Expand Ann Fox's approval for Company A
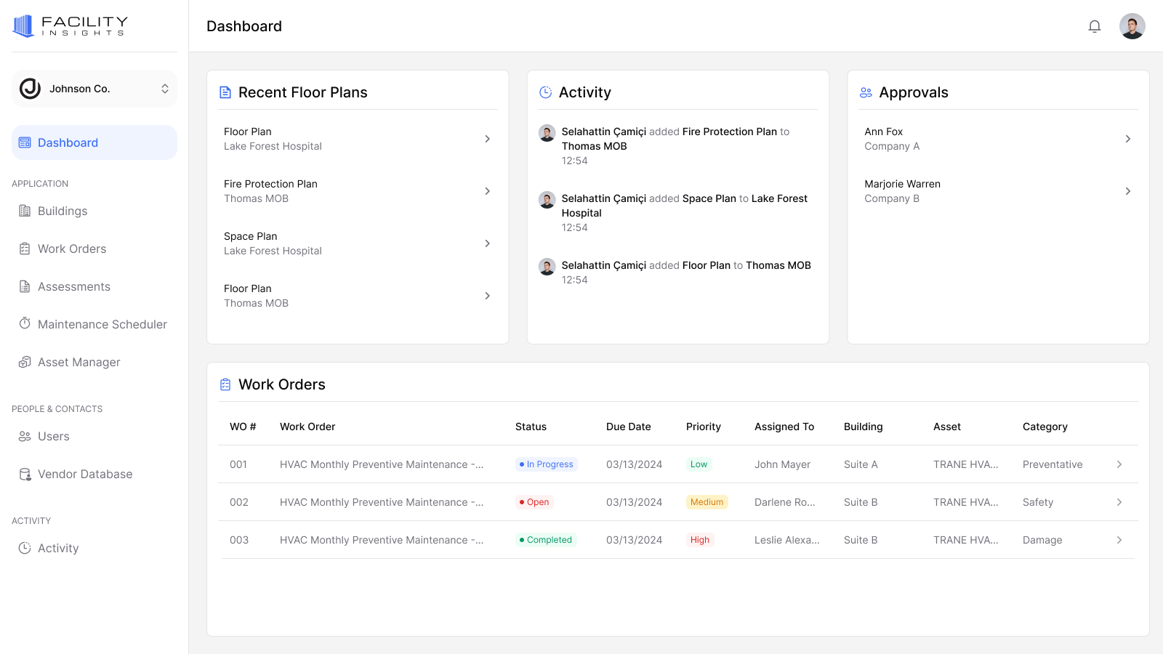Screen dimensions: 1163x654 (1127, 138)
